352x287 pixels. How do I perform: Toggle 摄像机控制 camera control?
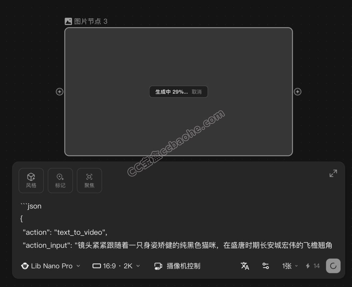click(177, 266)
